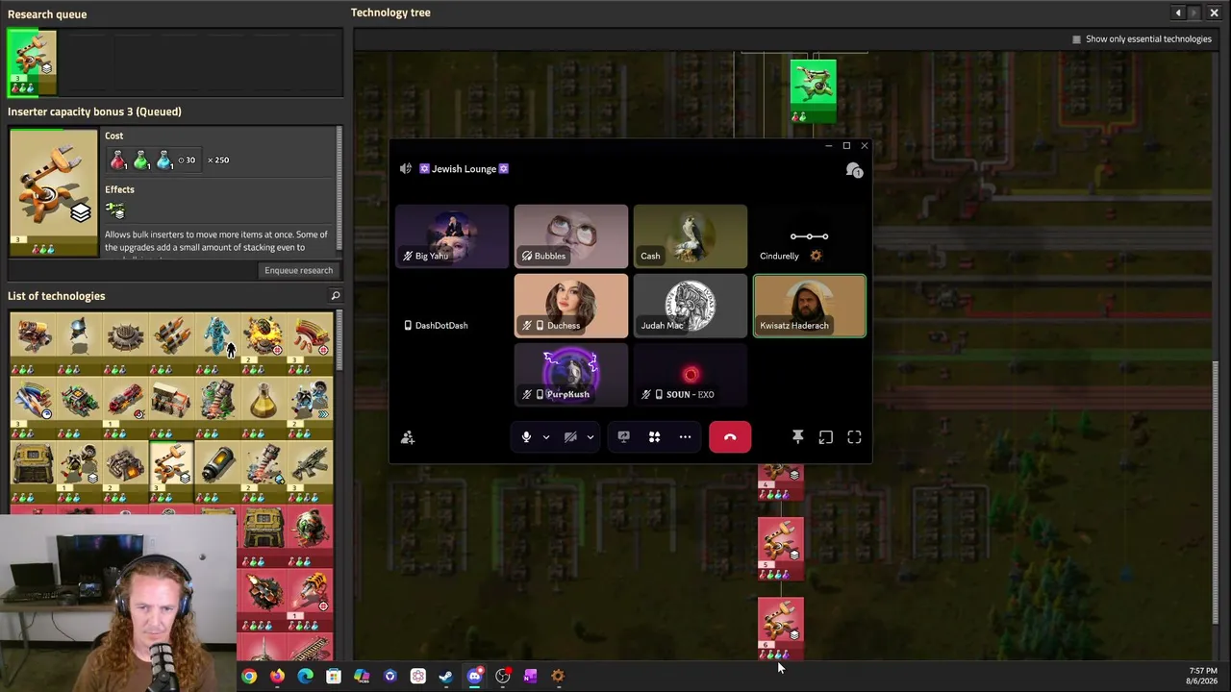1231x692 pixels.
Task: Open the Judah Mac participant tile
Action: pos(691,307)
